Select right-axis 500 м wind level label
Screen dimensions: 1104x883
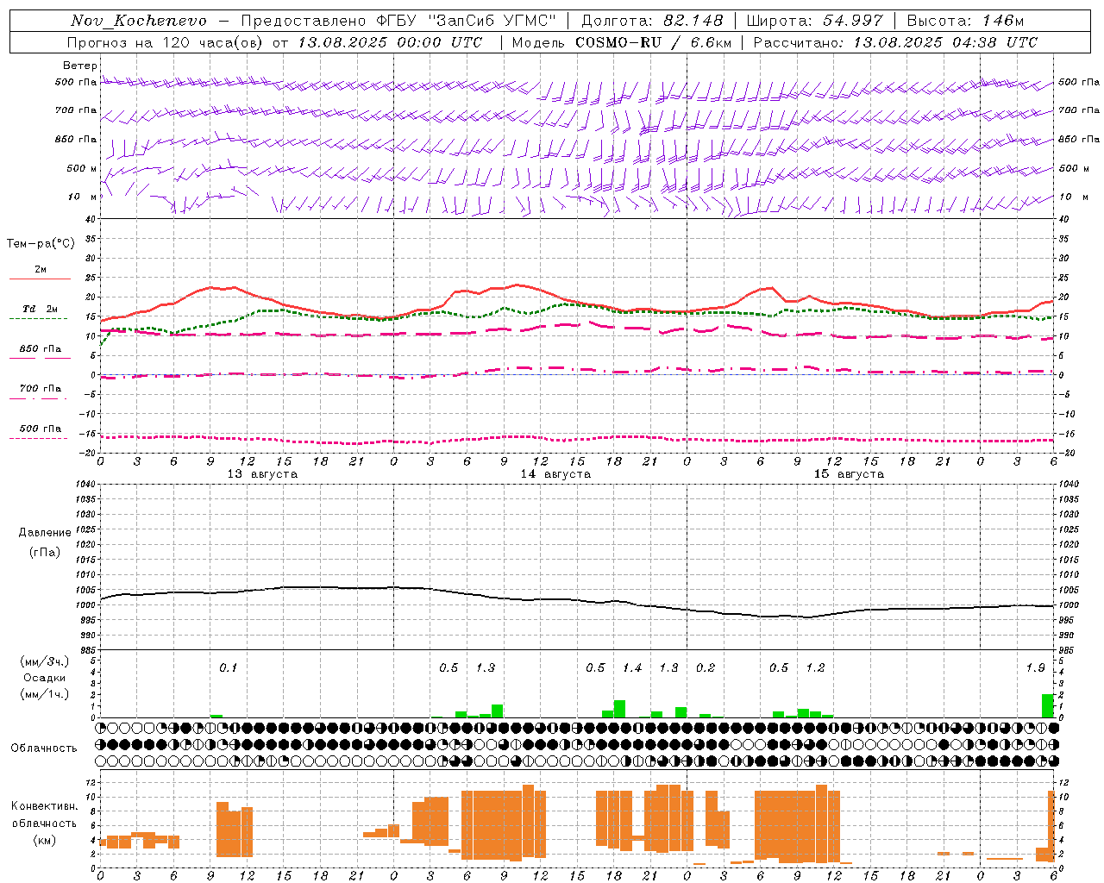tap(1073, 168)
